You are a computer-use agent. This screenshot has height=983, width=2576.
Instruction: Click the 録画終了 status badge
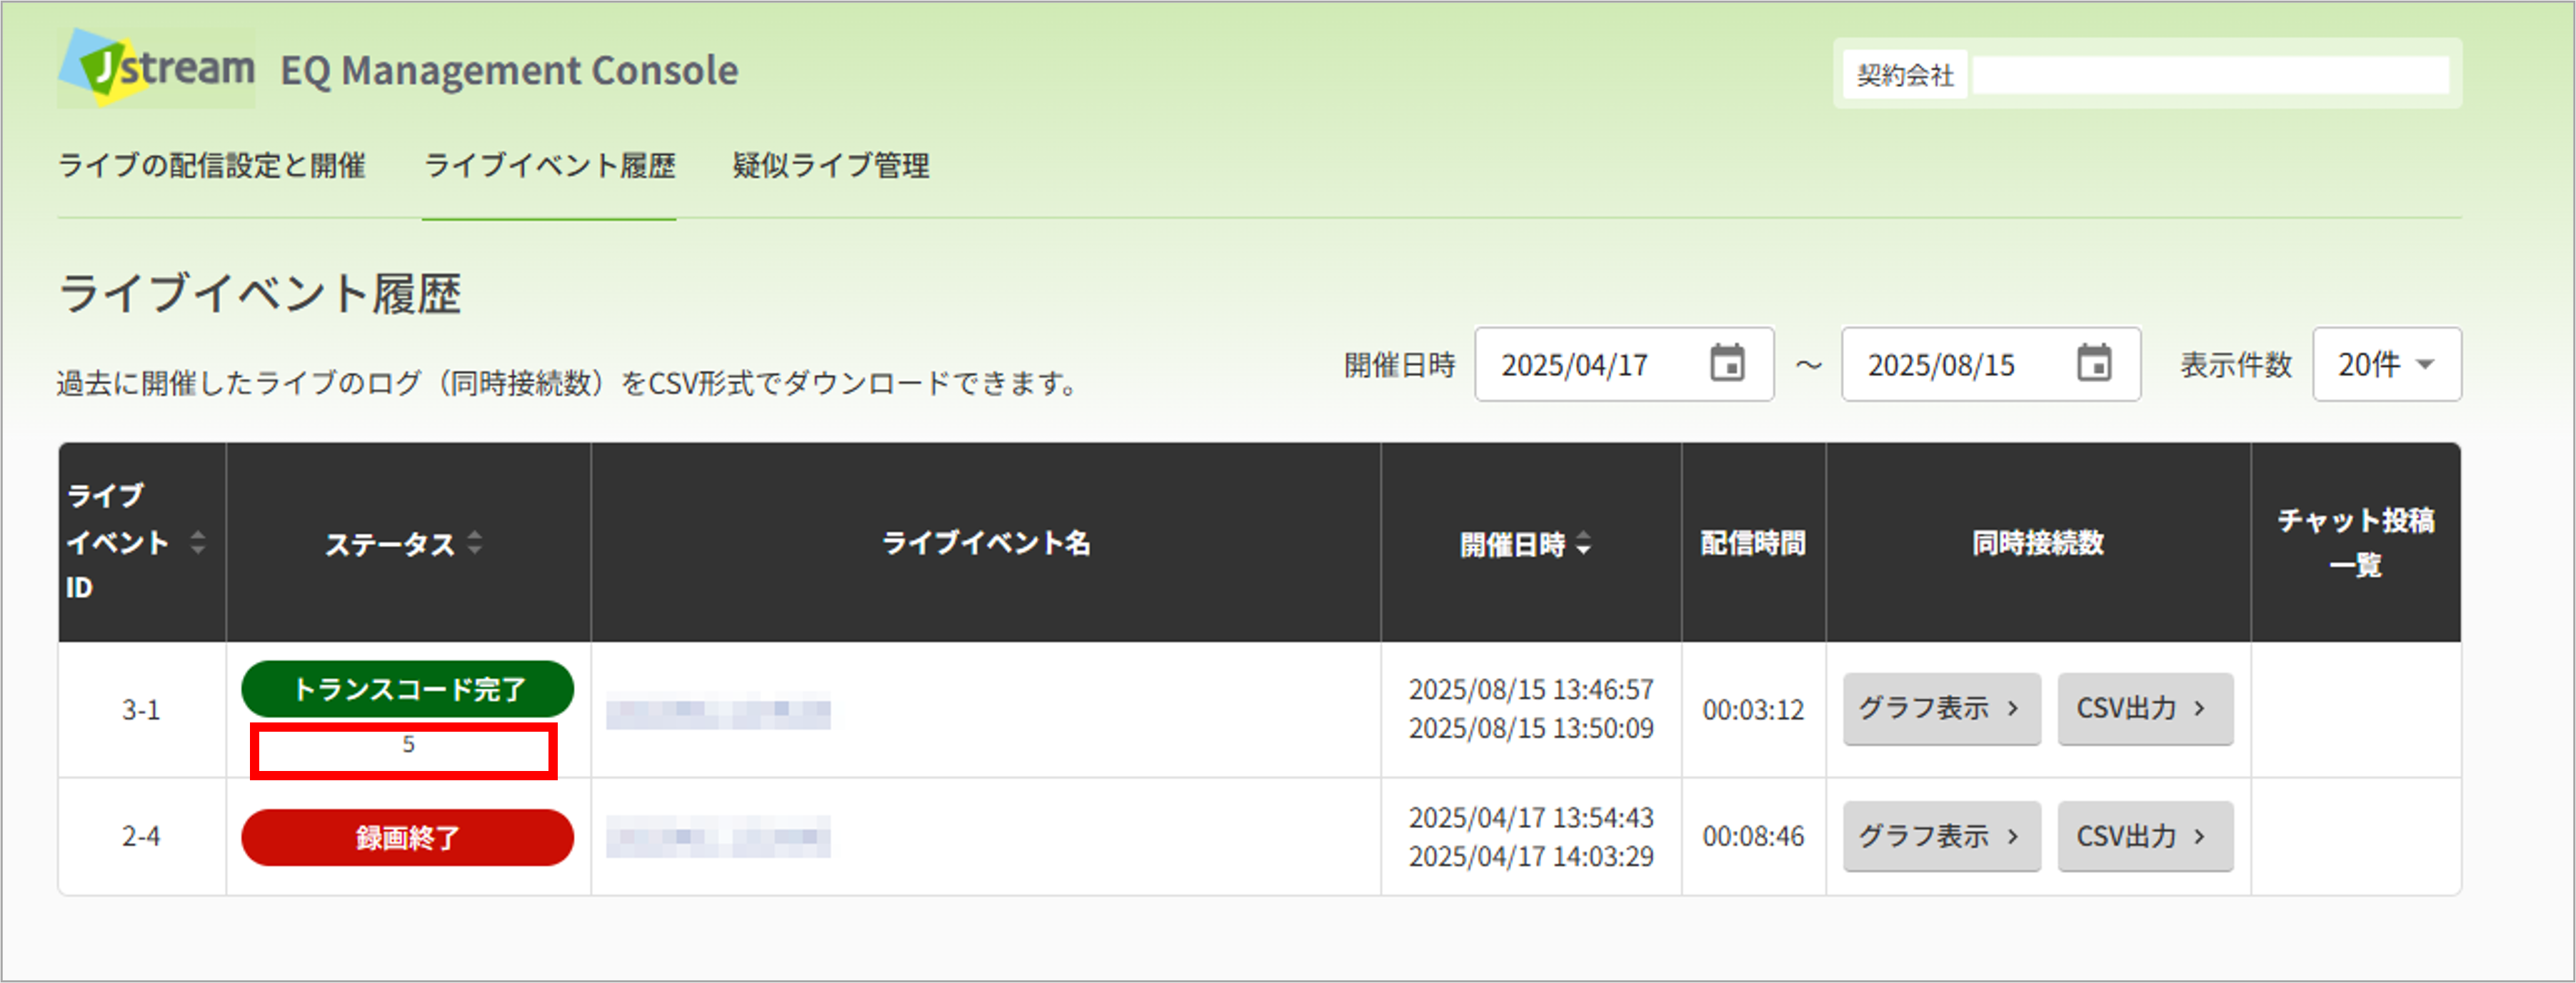click(408, 837)
